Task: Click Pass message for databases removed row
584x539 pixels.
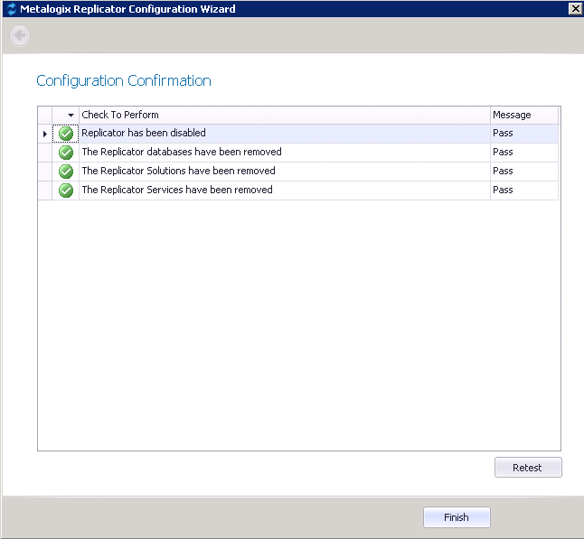Action: tap(503, 153)
